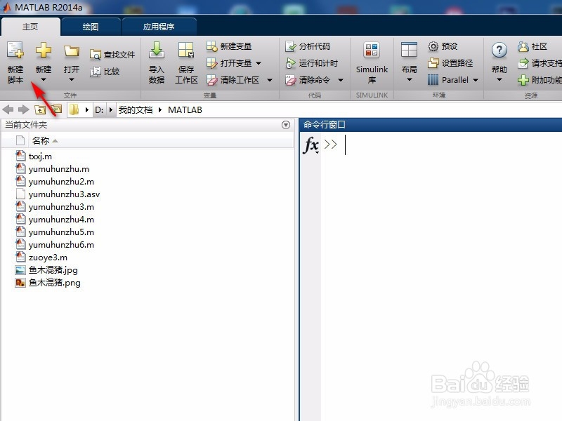Click the 附加功能 add-ons plus icon
The image size is (562, 421).
click(523, 80)
